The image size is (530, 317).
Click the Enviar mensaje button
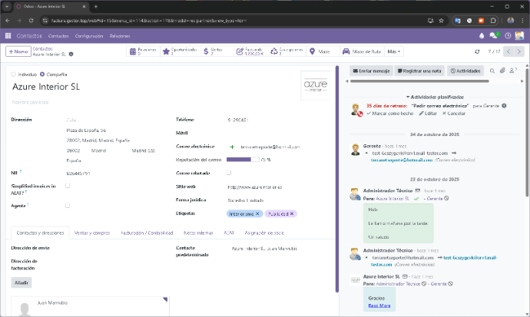(x=372, y=71)
